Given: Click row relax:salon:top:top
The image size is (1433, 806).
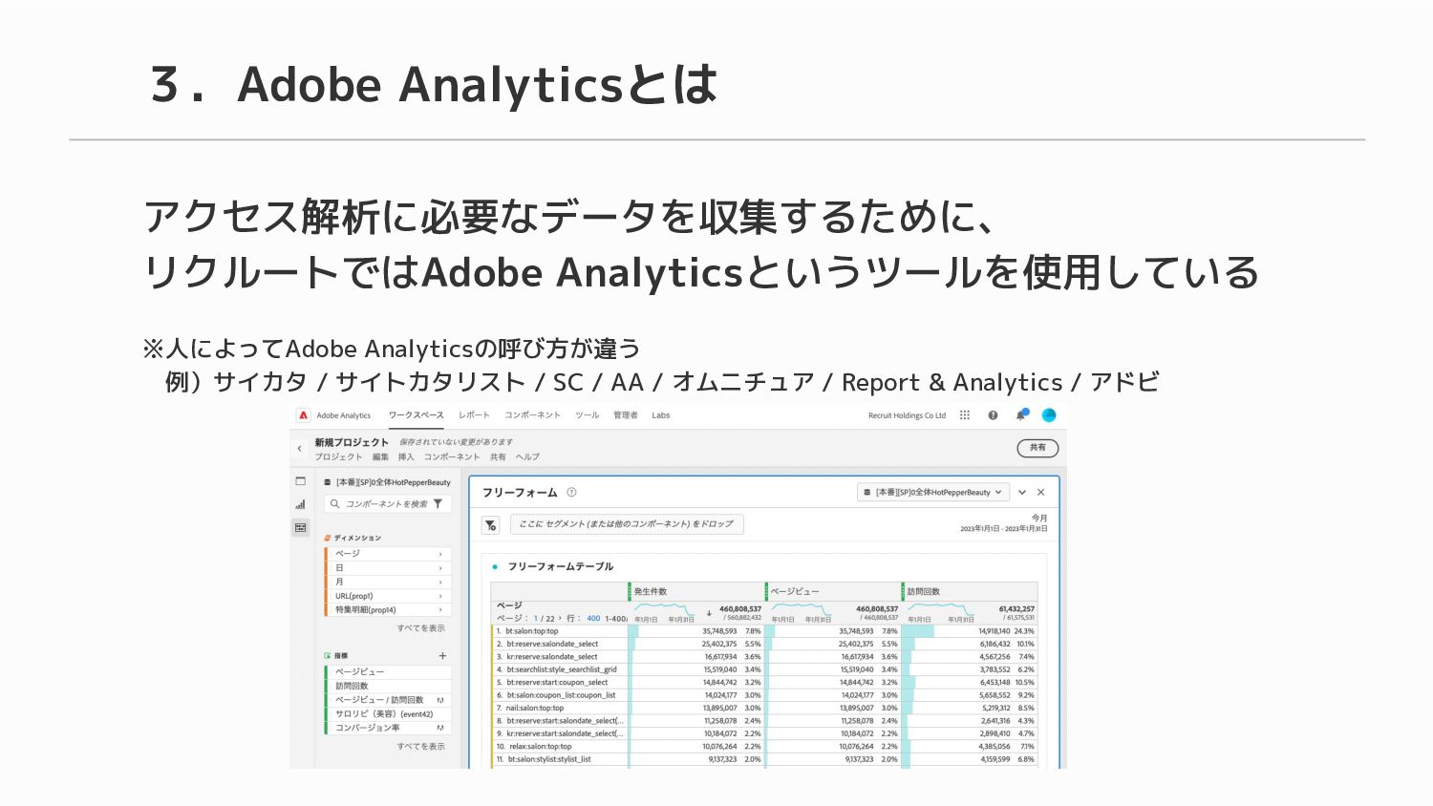Looking at the screenshot, I should click(x=764, y=747).
